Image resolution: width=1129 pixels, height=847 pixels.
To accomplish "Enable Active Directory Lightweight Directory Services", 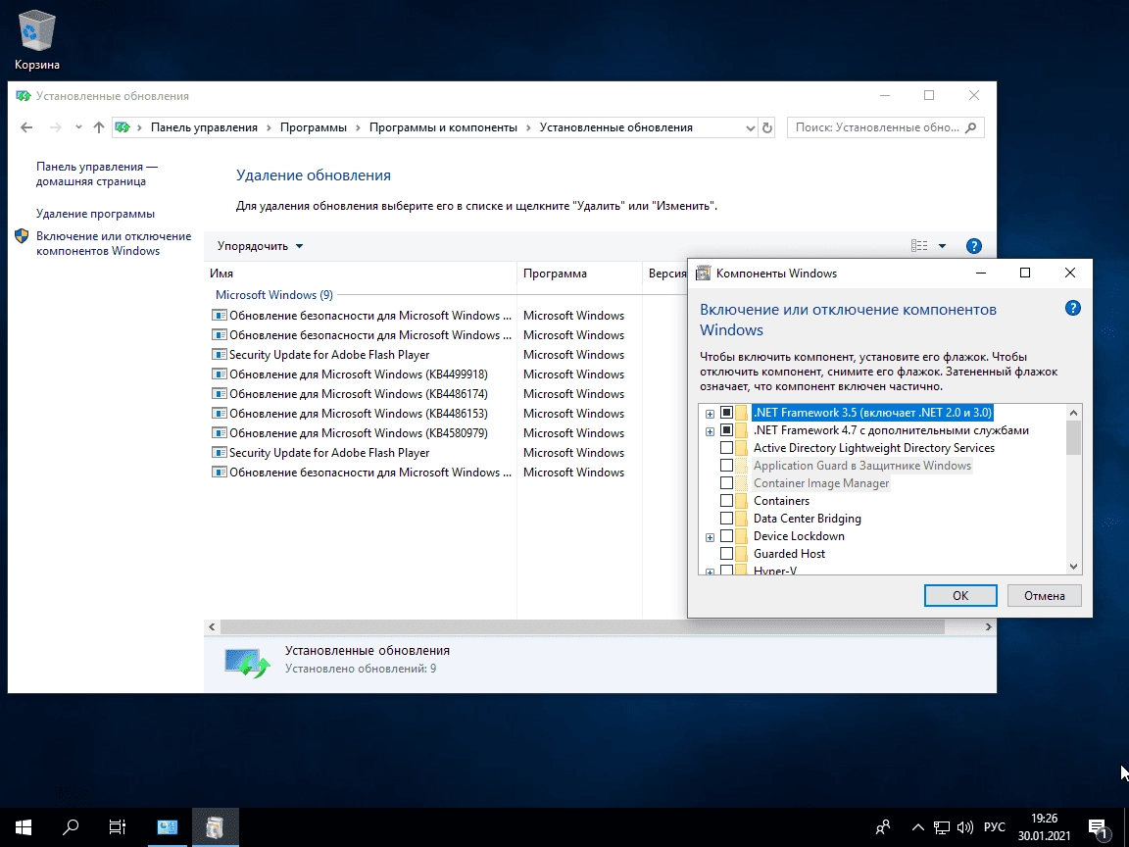I will [726, 448].
